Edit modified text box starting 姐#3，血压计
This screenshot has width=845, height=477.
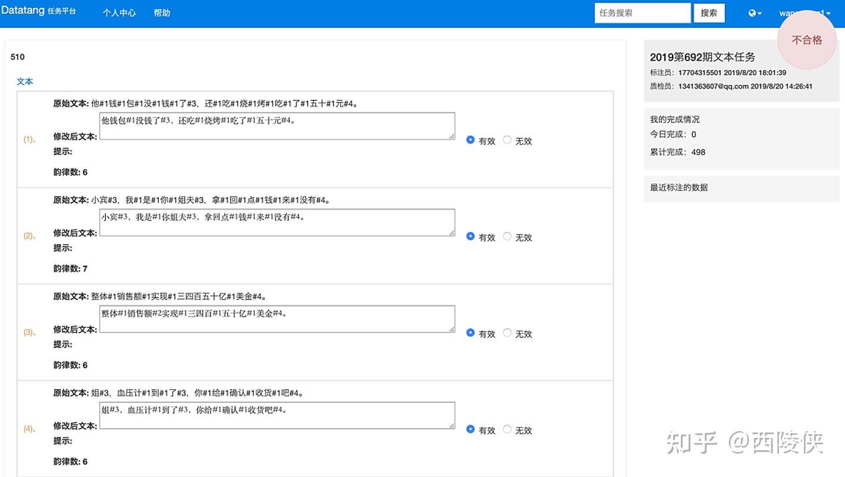(277, 415)
